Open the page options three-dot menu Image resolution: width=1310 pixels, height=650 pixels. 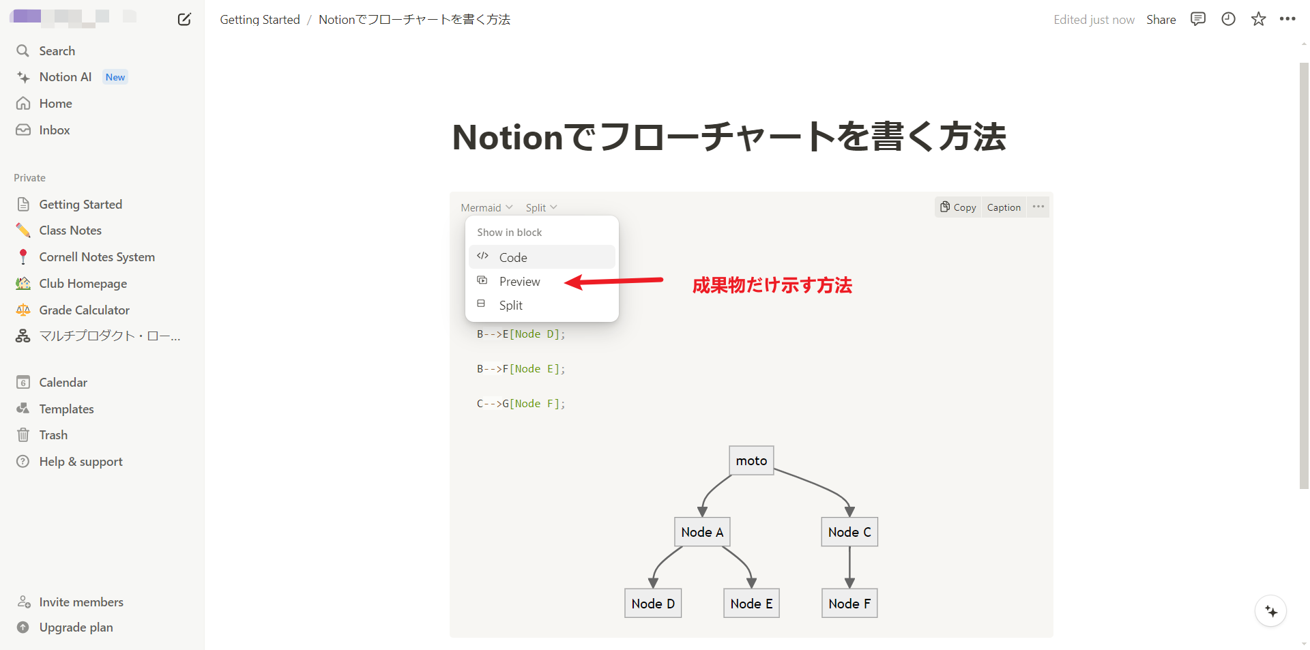coord(1287,19)
